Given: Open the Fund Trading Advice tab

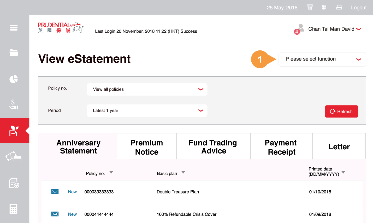Looking at the screenshot, I should [213, 147].
